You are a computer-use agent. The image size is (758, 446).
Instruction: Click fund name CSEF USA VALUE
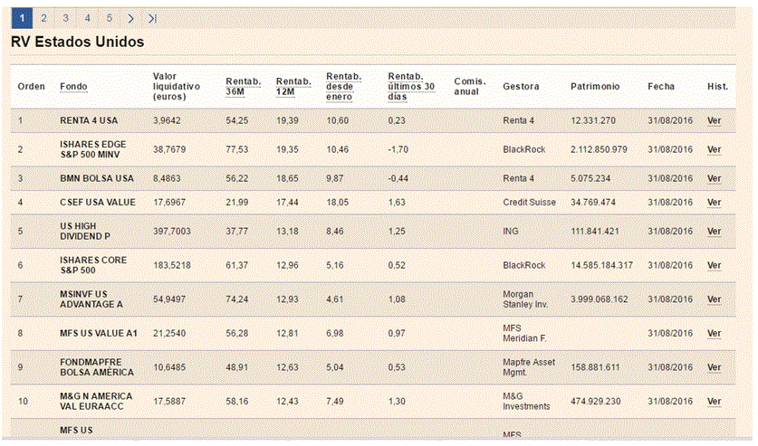click(x=98, y=203)
